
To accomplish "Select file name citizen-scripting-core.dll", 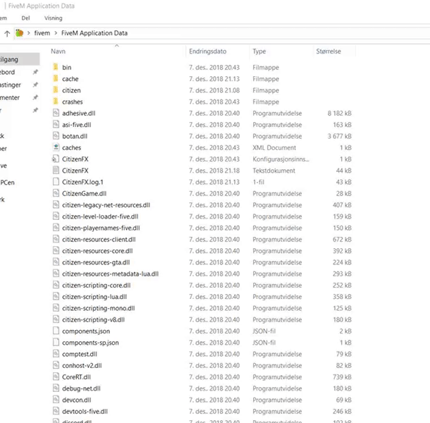I will pyautogui.click(x=97, y=286).
